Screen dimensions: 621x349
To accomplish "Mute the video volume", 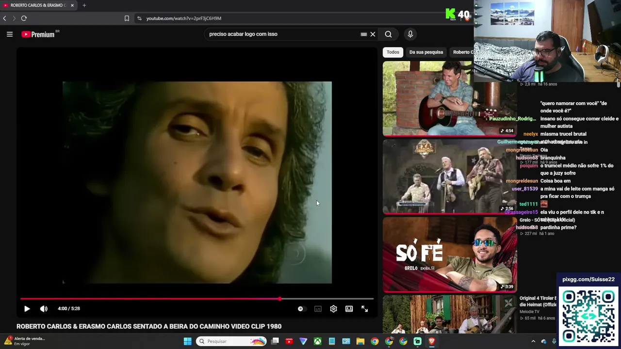I will [x=44, y=309].
